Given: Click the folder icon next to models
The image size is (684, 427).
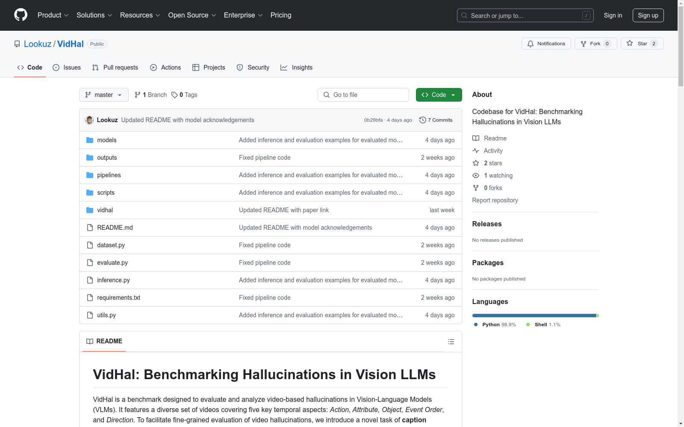Looking at the screenshot, I should [x=90, y=140].
